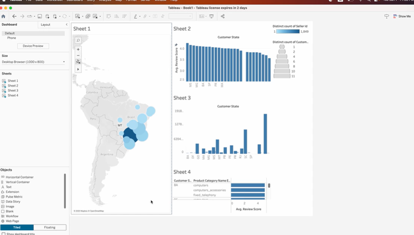Click the Save workbook toolbar icon

tap(40, 16)
